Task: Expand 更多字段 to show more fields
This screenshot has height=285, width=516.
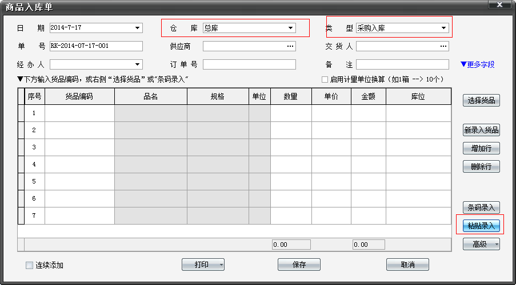Action: click(477, 64)
